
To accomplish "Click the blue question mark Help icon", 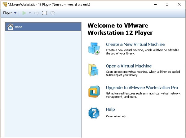I will pyautogui.click(x=94, y=114).
